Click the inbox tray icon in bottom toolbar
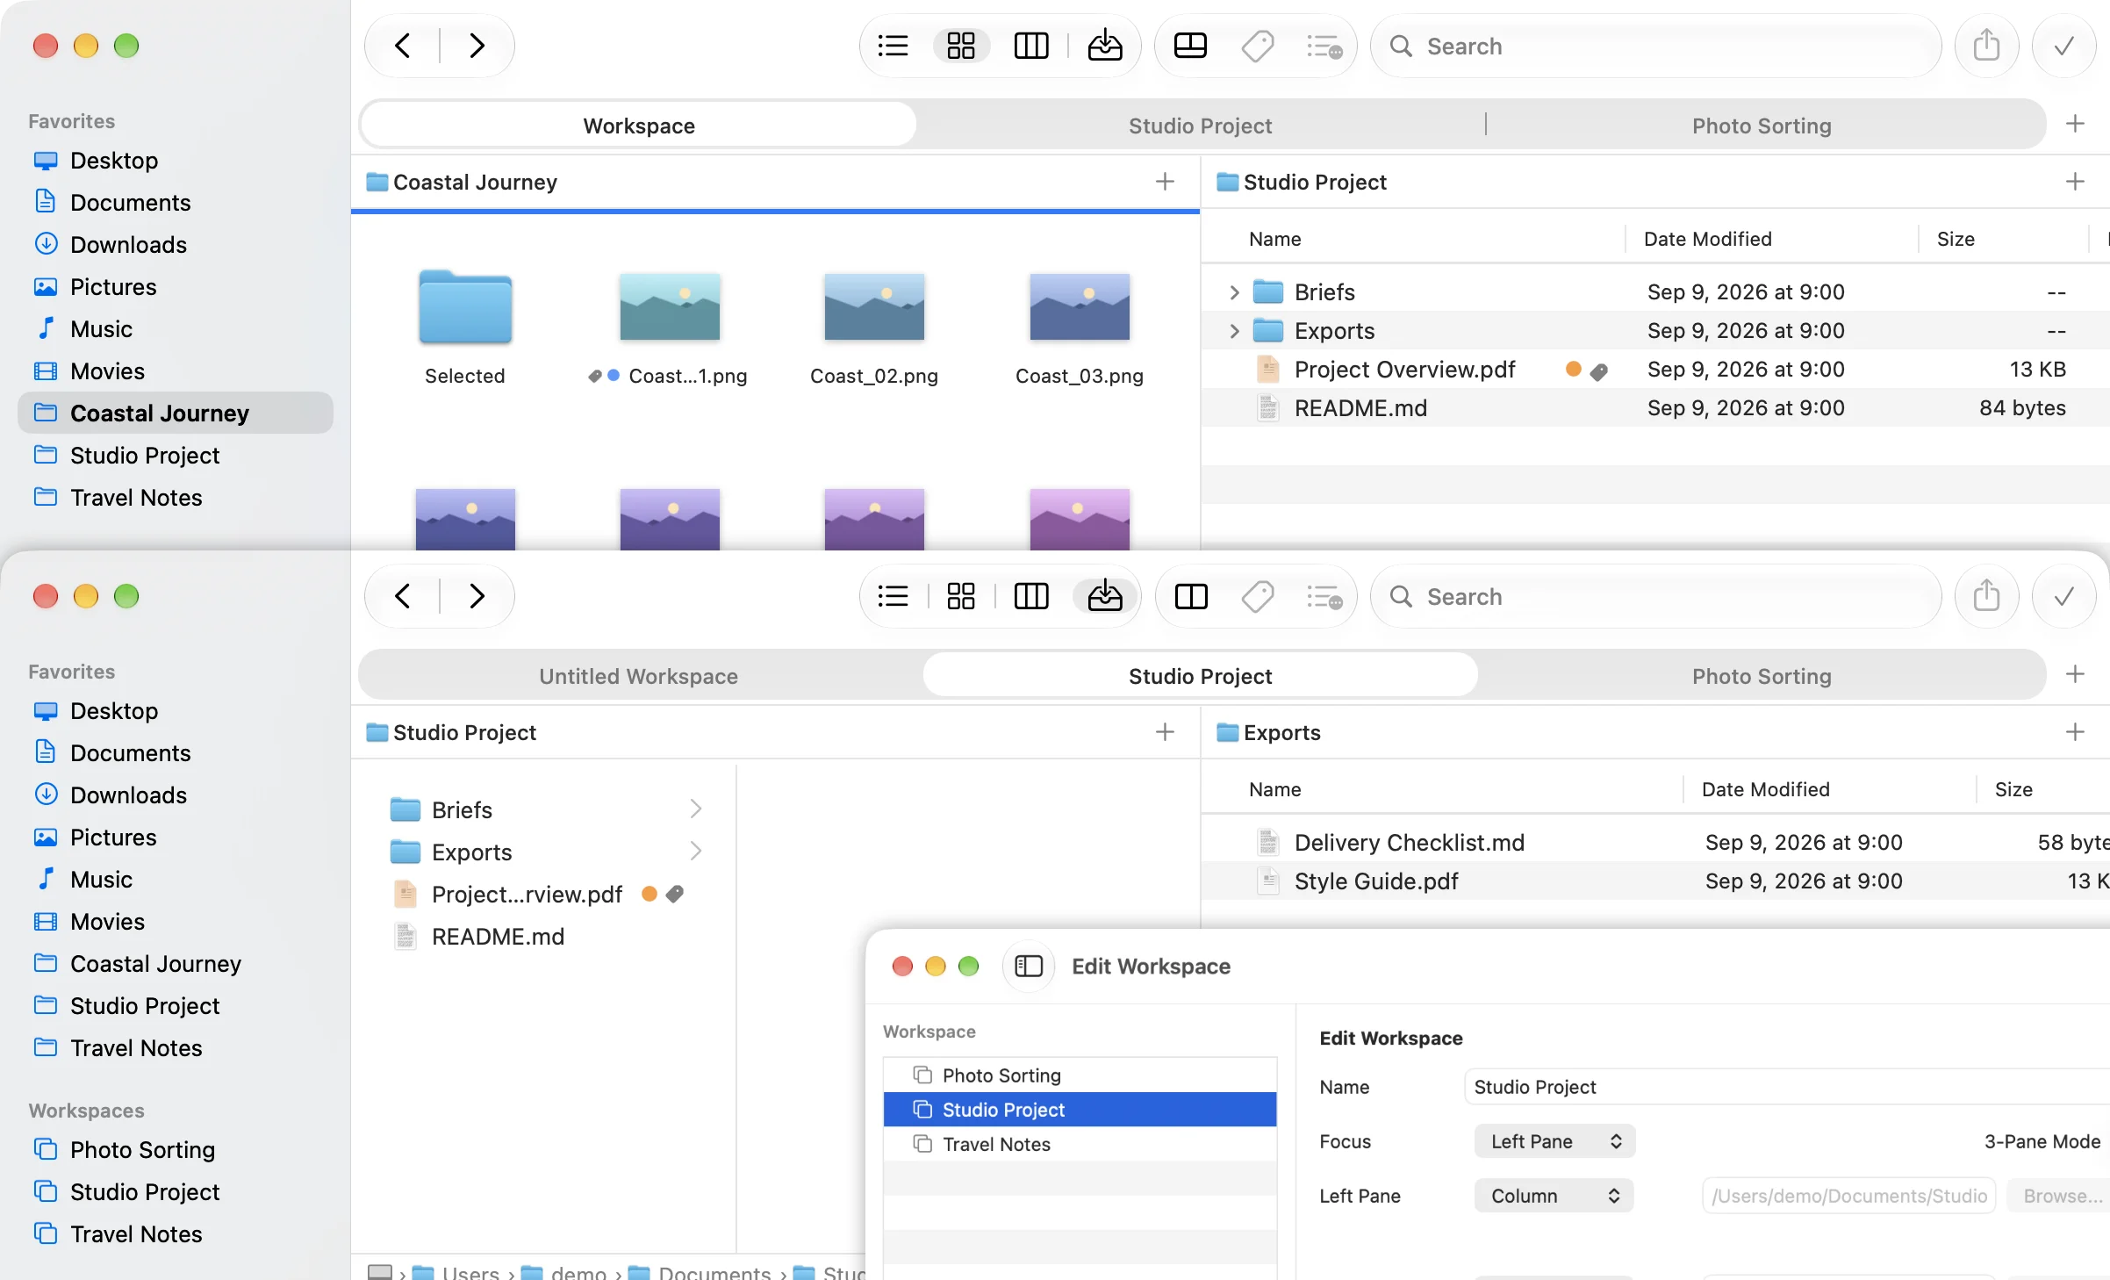The height and width of the screenshot is (1280, 2110). point(1104,596)
